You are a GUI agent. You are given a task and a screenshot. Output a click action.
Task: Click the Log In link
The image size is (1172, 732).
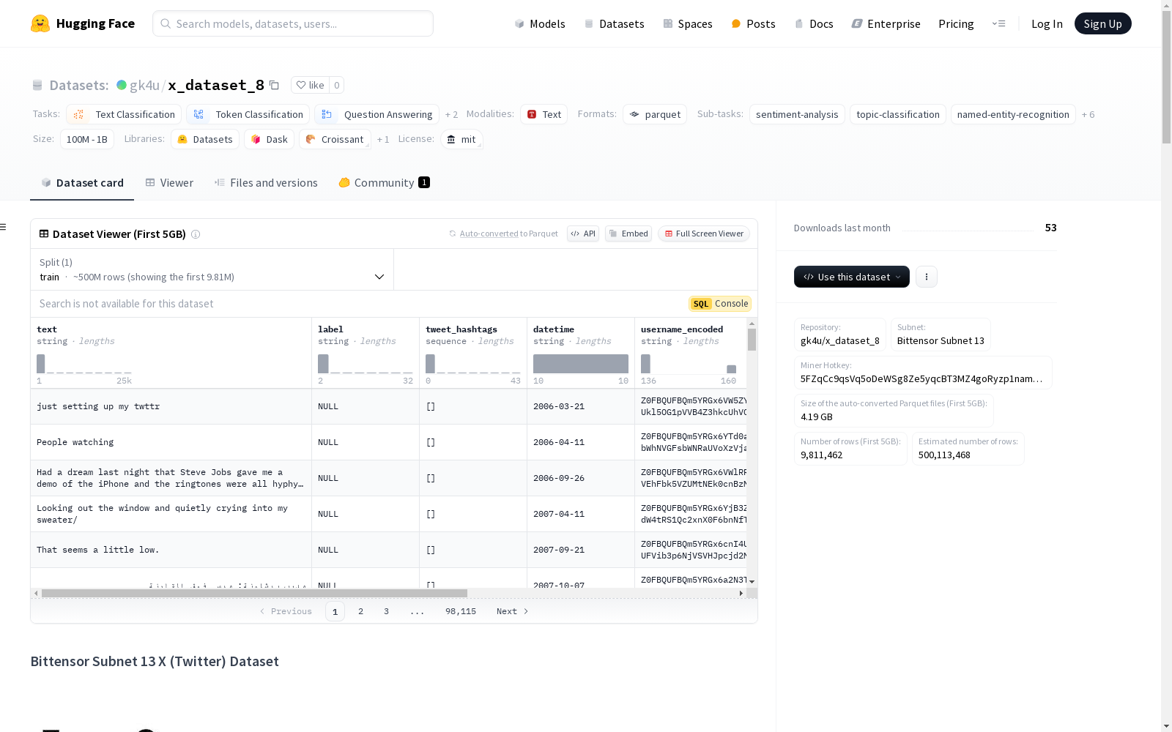point(1047,23)
